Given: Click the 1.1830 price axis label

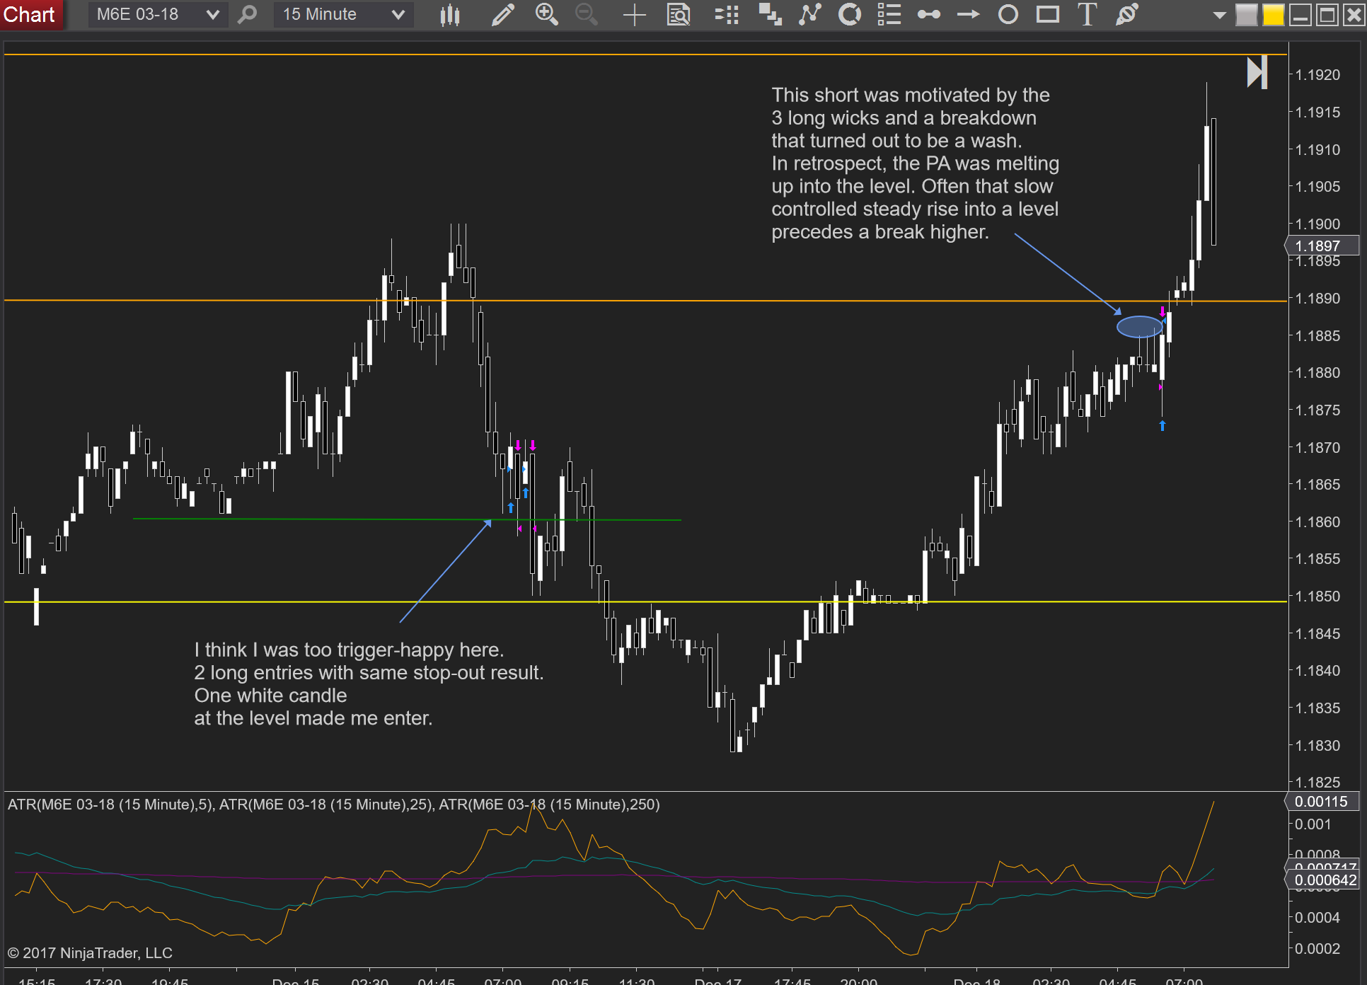Looking at the screenshot, I should tap(1317, 746).
